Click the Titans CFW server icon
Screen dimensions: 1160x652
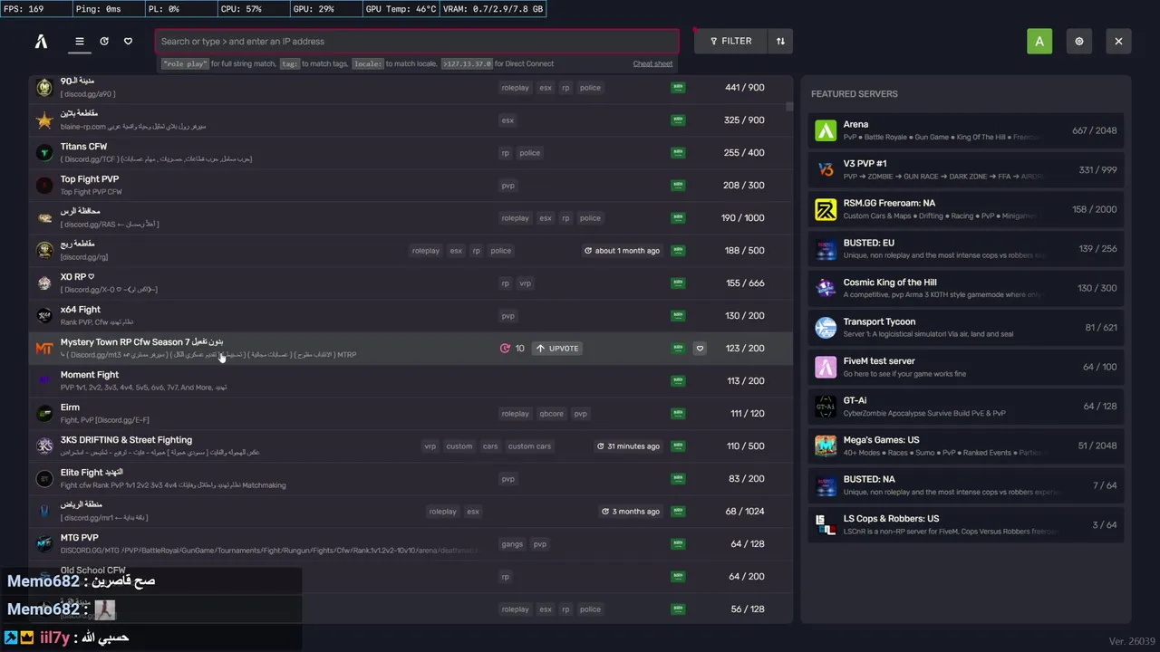pyautogui.click(x=44, y=152)
